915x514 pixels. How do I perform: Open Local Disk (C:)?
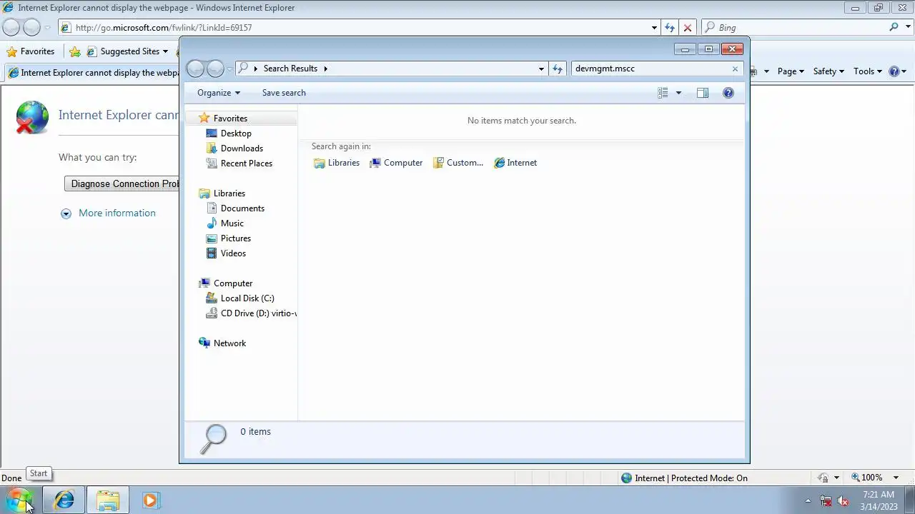(x=247, y=298)
